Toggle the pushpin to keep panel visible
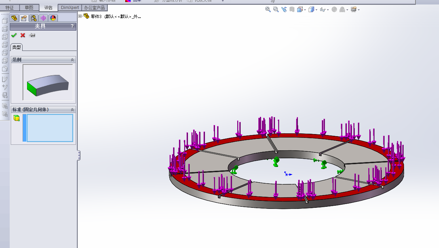Image resolution: width=439 pixels, height=248 pixels. click(32, 35)
